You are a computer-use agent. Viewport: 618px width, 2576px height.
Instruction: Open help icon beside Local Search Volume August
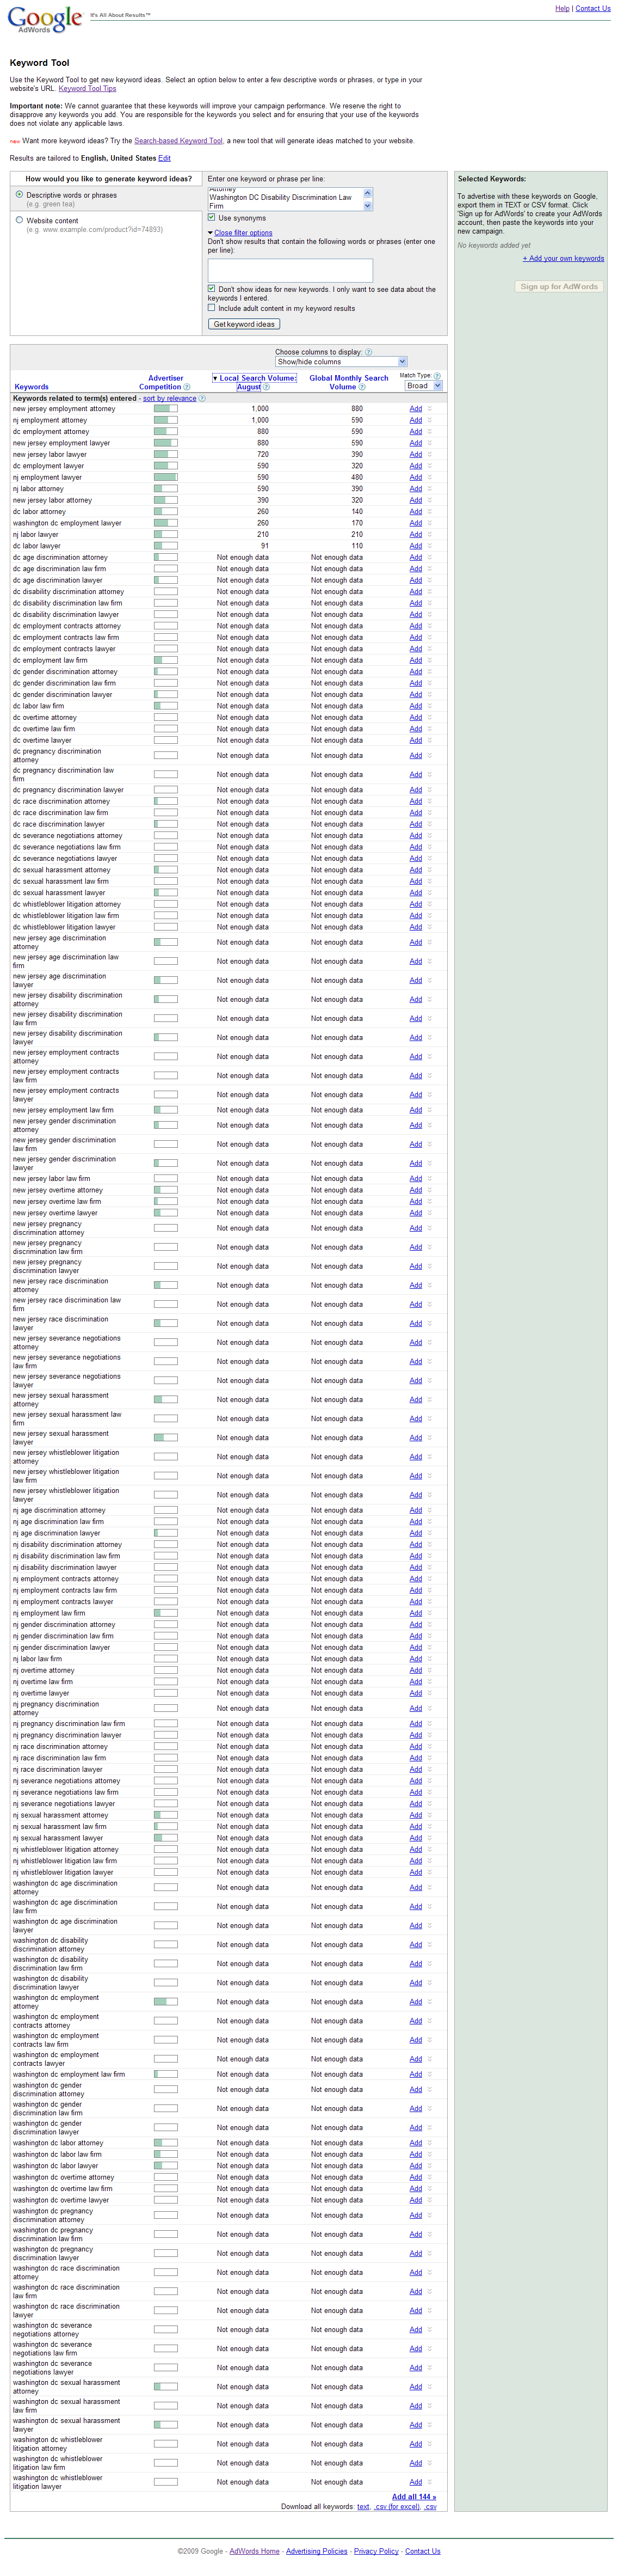tap(265, 387)
